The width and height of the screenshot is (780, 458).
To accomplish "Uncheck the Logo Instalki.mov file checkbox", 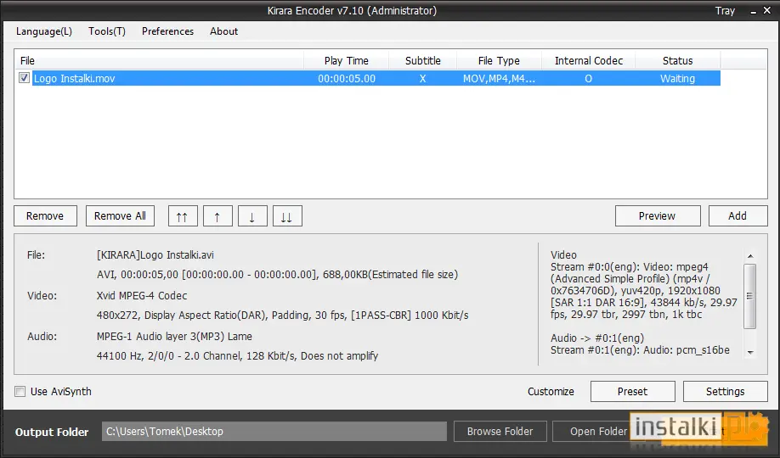I will [24, 78].
